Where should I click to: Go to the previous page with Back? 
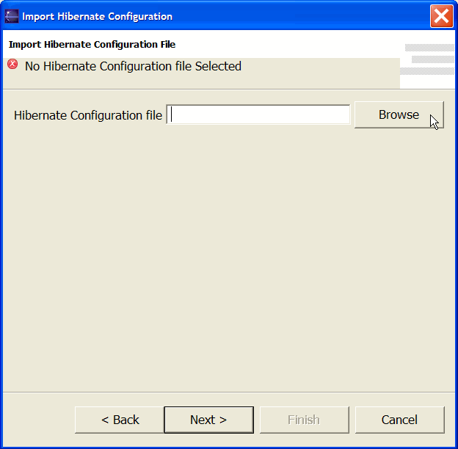(120, 420)
